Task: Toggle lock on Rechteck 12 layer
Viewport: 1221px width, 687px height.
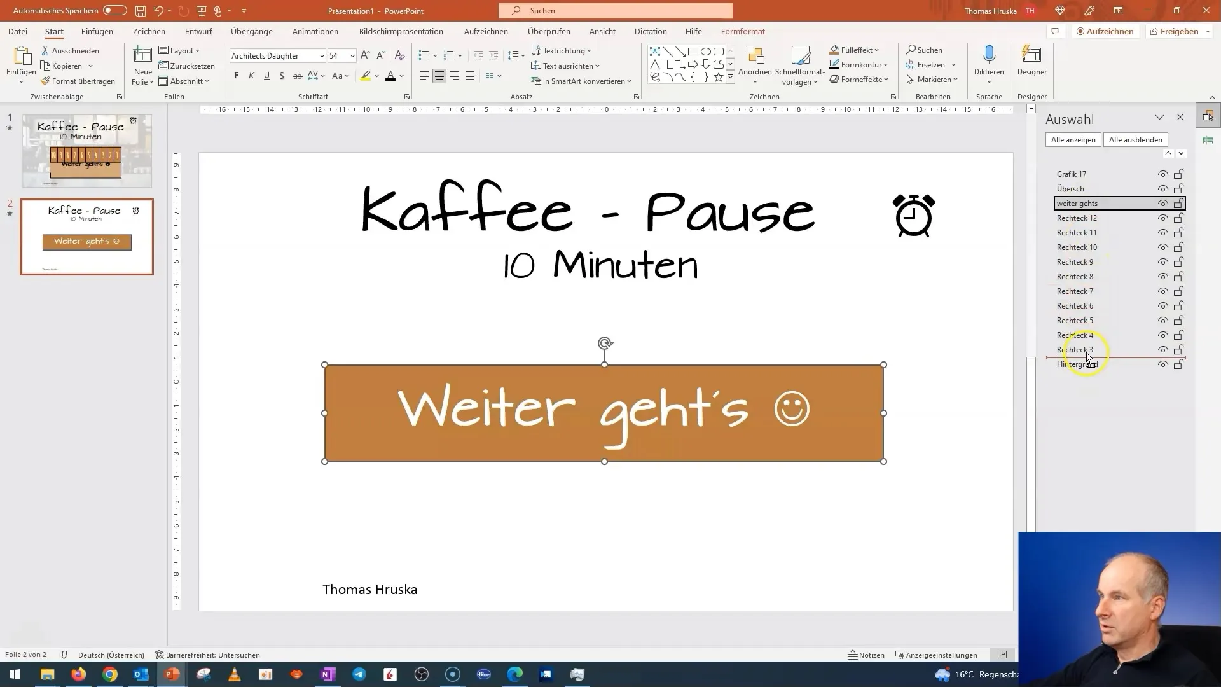Action: pyautogui.click(x=1178, y=218)
